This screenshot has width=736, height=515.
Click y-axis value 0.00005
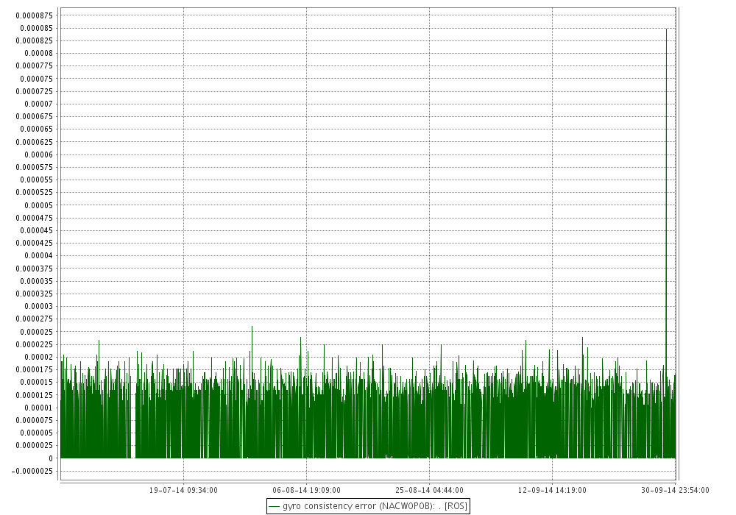39,205
